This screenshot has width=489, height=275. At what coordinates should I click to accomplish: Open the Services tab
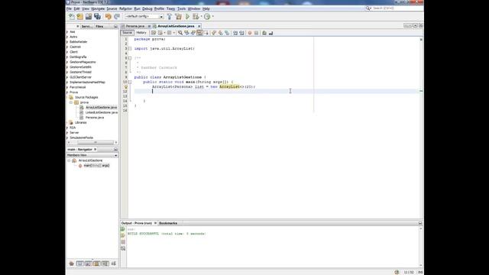click(x=86, y=27)
